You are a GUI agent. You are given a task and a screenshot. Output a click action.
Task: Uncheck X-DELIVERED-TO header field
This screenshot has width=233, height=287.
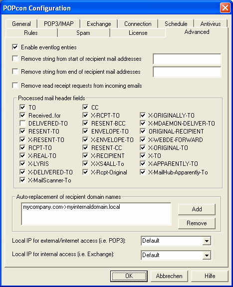22,172
